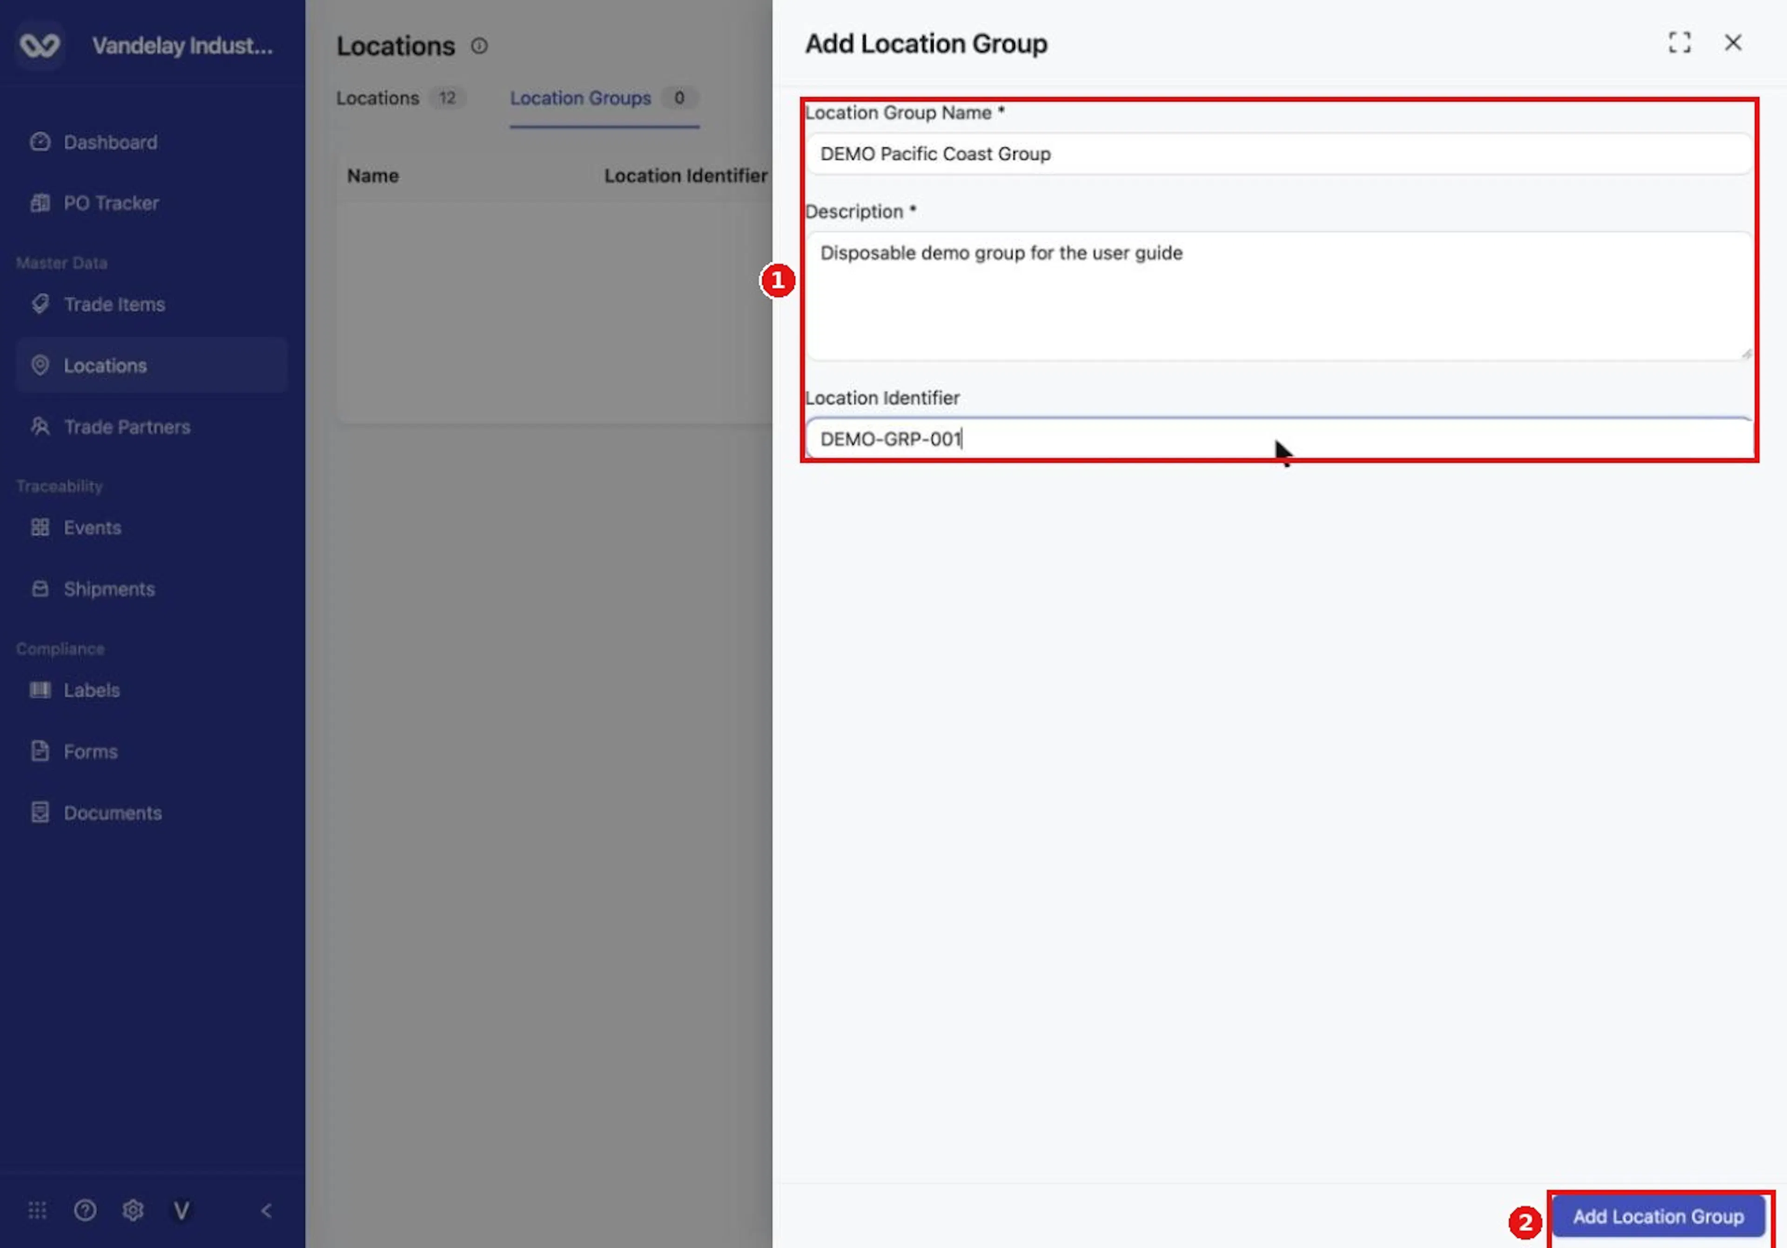Click the Description text area

click(1279, 295)
